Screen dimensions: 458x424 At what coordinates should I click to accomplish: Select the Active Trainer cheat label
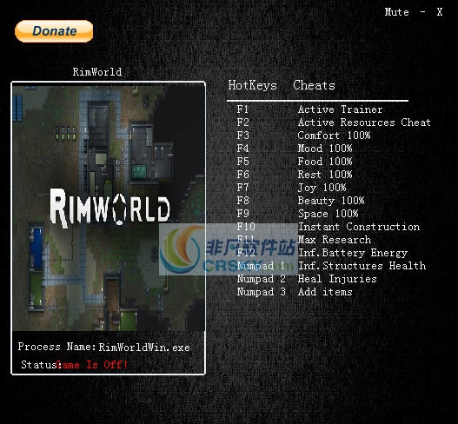pos(340,109)
